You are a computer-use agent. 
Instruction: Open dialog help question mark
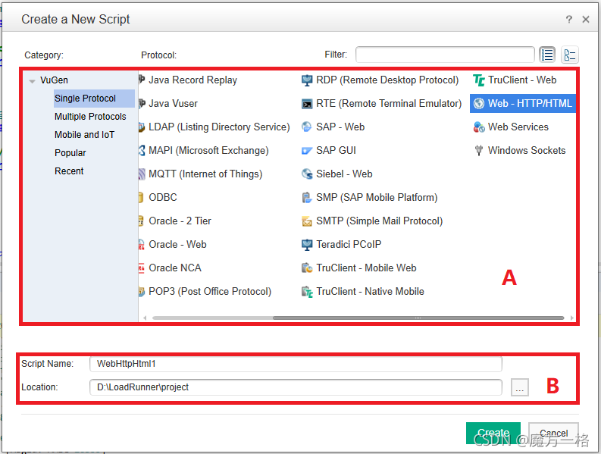pos(569,19)
